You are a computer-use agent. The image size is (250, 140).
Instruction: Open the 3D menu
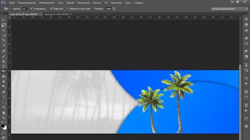[x=106, y=3]
